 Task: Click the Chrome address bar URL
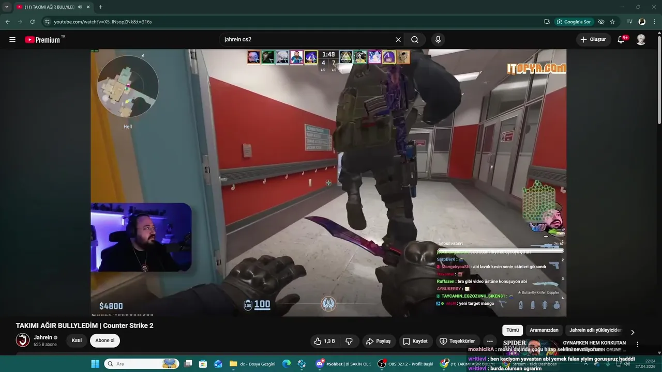(103, 22)
